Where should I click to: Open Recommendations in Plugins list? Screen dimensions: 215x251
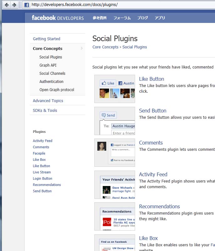[47, 185]
